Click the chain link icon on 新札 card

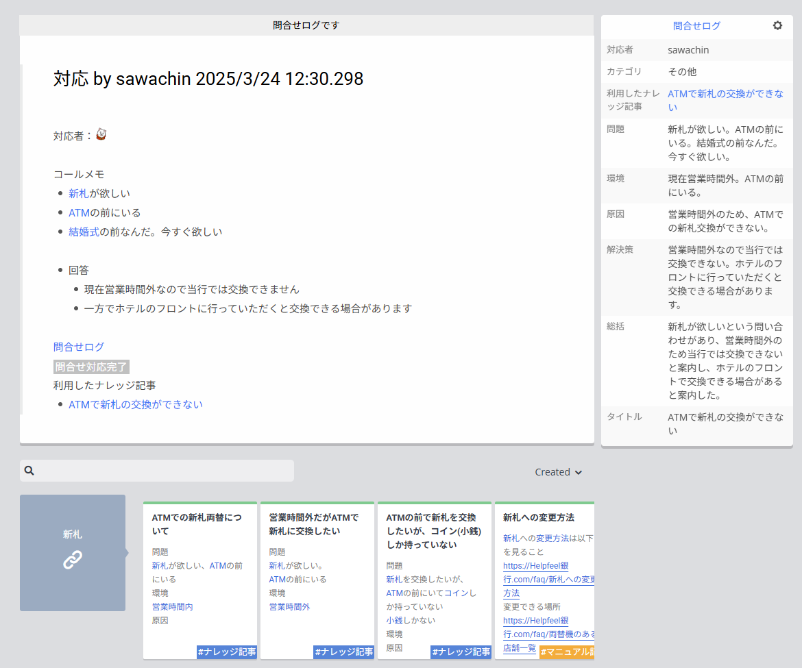73,560
